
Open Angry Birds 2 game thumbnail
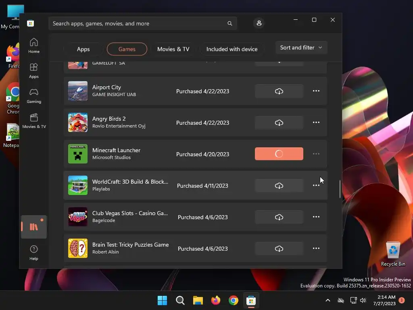coord(78,122)
